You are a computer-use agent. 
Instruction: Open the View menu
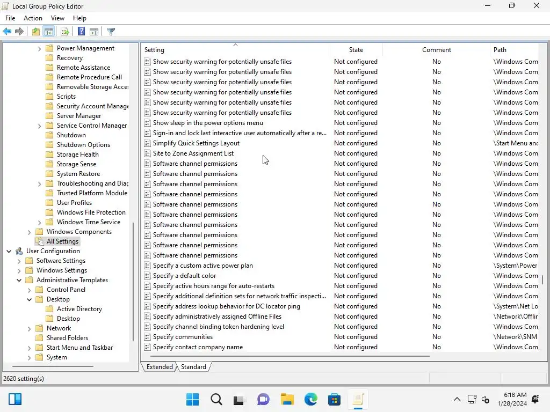coord(57,18)
